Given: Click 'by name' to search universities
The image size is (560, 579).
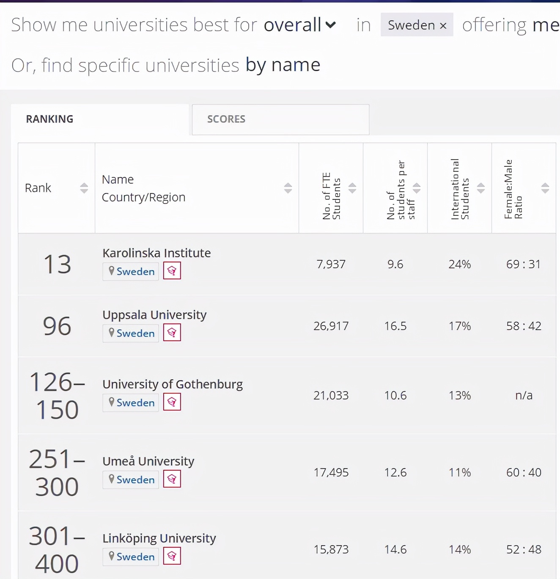Looking at the screenshot, I should [283, 65].
